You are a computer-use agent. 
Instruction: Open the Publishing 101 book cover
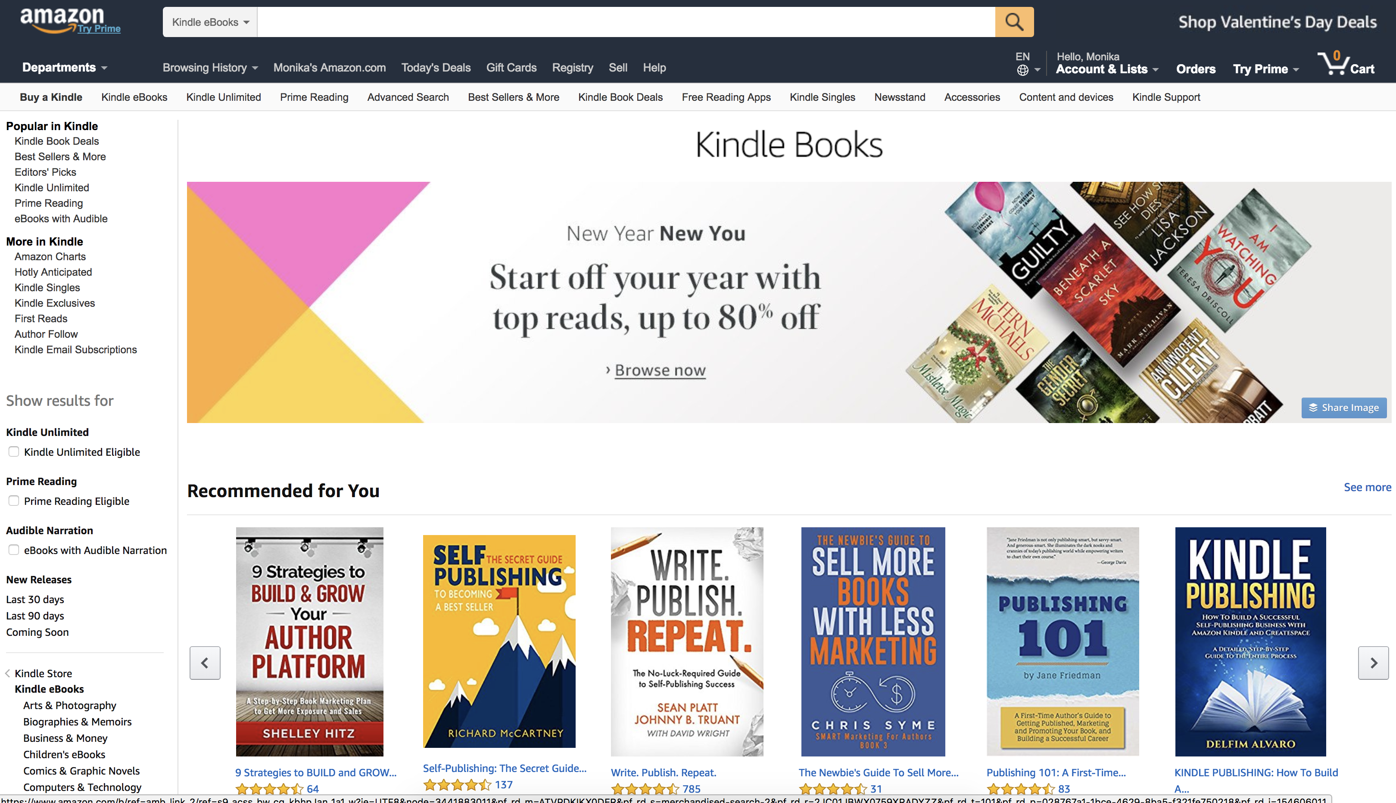coord(1063,641)
